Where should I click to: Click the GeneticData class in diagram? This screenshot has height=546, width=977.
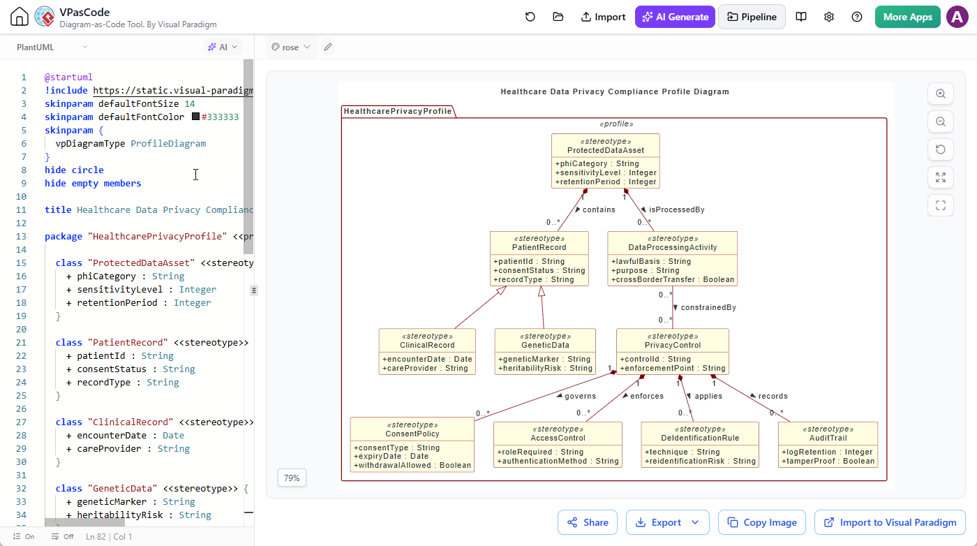(545, 351)
